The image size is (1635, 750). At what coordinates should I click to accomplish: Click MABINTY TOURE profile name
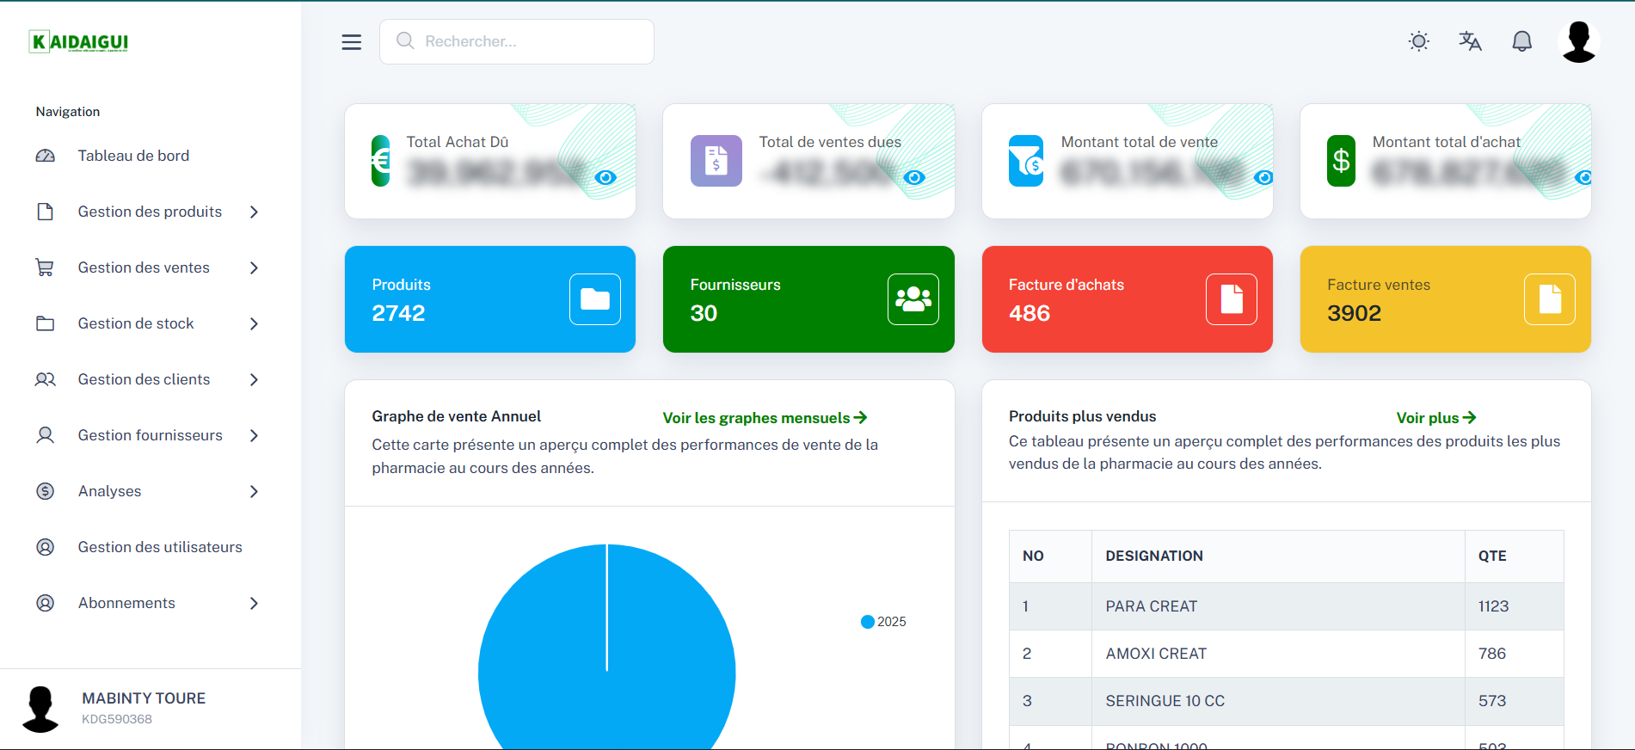(x=144, y=698)
